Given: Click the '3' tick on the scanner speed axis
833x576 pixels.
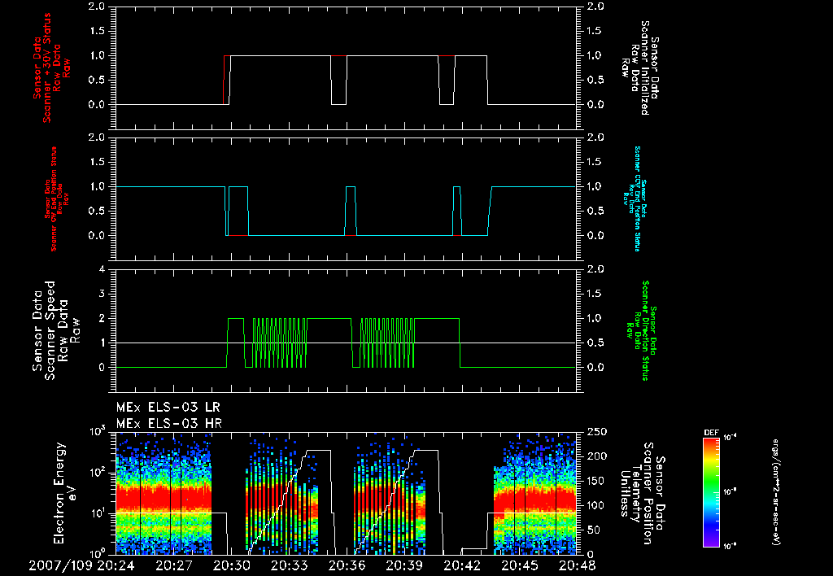Looking at the screenshot, I should (102, 294).
